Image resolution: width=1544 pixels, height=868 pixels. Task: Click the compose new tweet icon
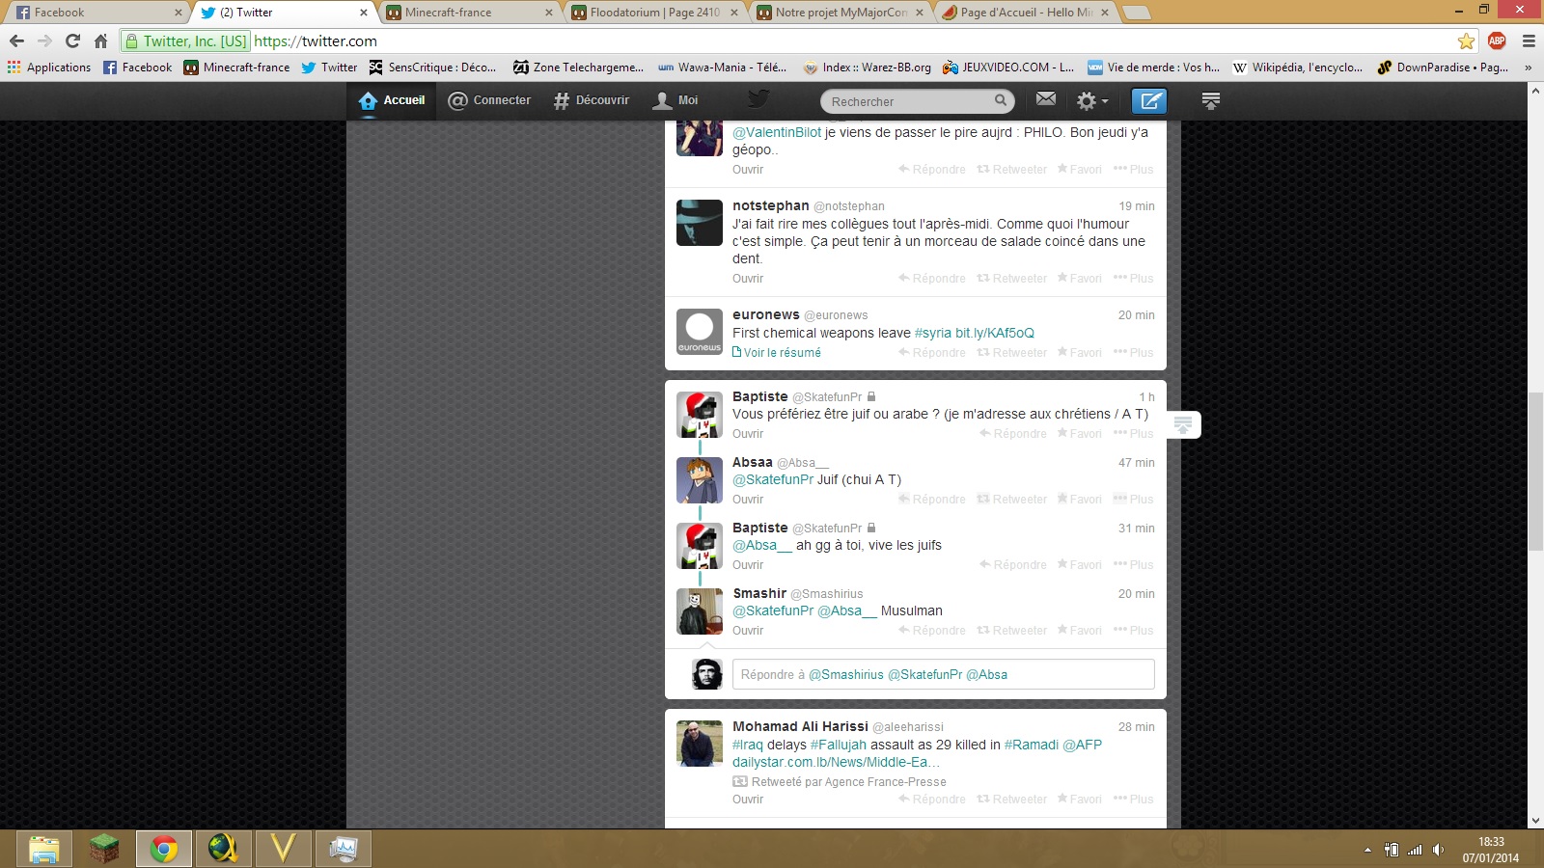point(1148,100)
